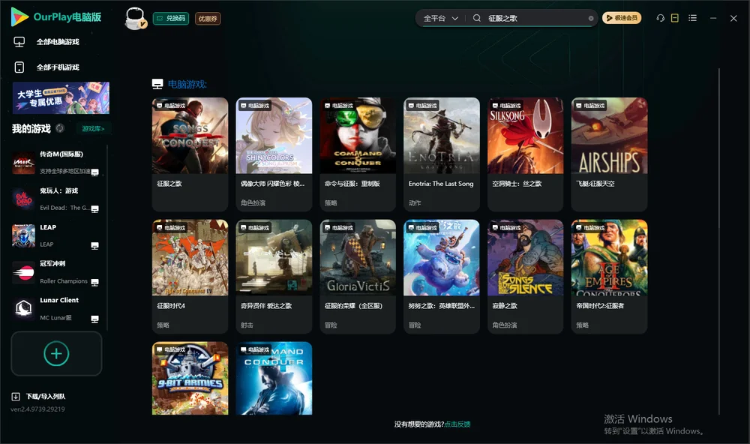Click the 兑换码 redeem code button
750x444 pixels.
click(x=171, y=19)
